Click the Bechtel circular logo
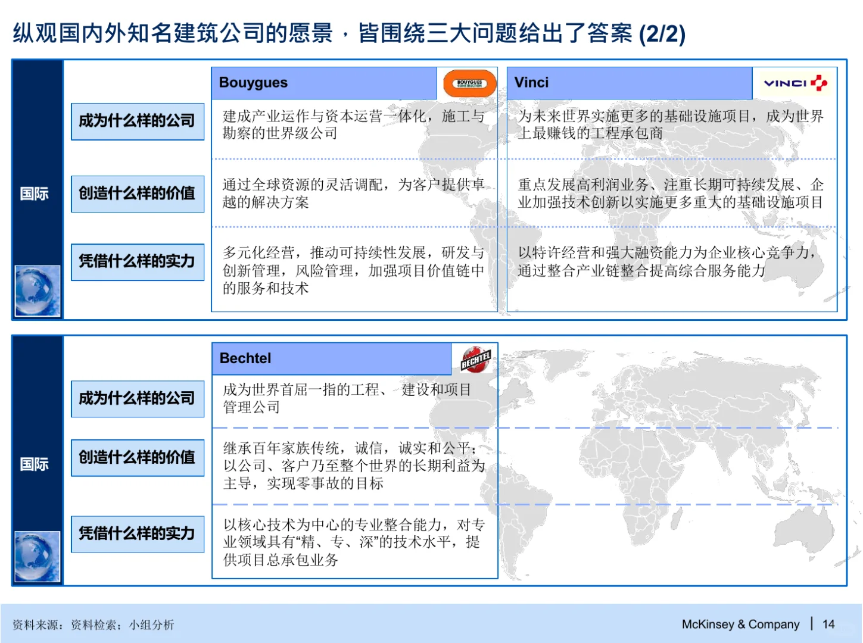Viewport: 863px width, 643px height. [476, 359]
